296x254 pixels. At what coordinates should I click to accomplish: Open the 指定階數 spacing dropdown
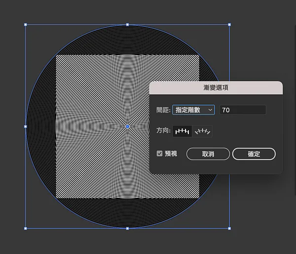tap(193, 110)
